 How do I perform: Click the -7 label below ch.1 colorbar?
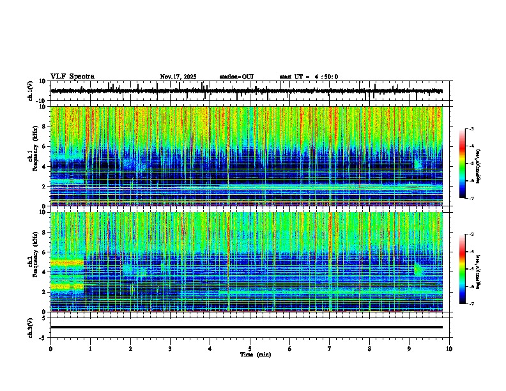[471, 198]
